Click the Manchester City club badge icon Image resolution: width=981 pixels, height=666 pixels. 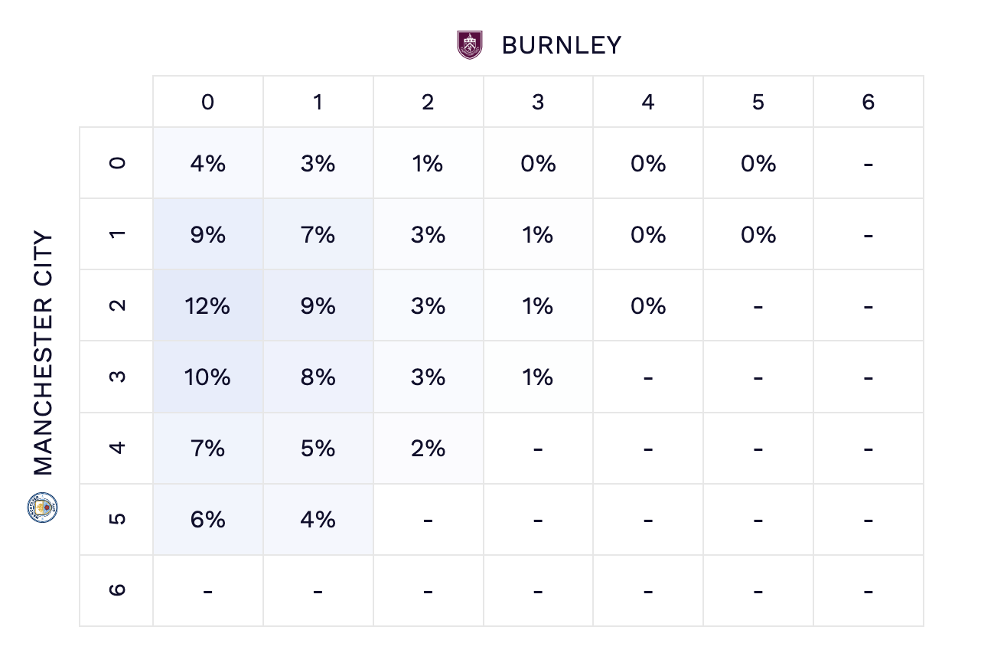tap(43, 508)
